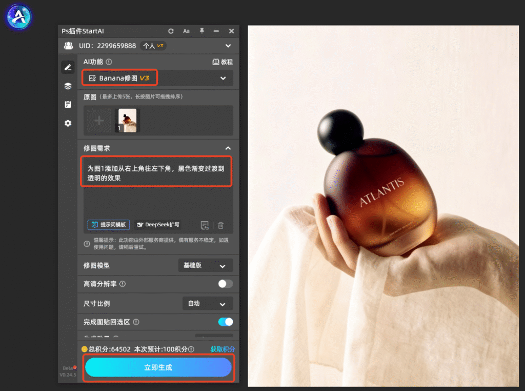
Task: Click the 个人 V3 membership badge
Action: pyautogui.click(x=153, y=46)
